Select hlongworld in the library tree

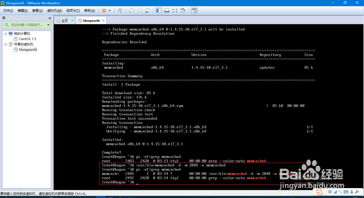pos(28,50)
